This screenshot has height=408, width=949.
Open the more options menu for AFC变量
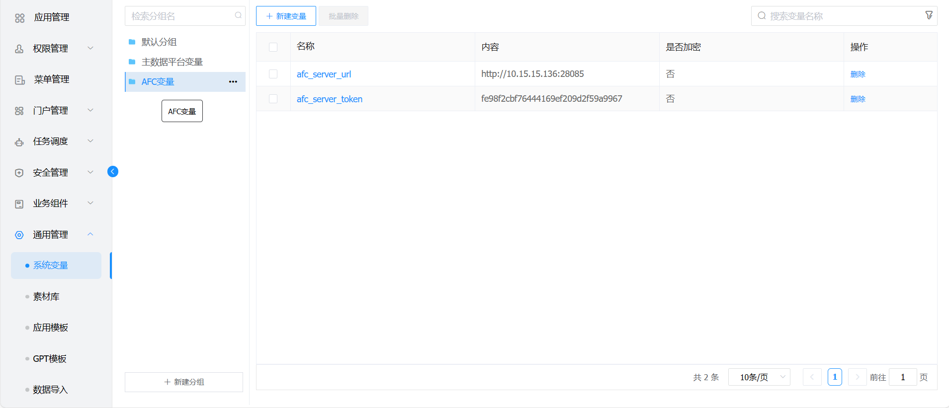[x=233, y=81]
